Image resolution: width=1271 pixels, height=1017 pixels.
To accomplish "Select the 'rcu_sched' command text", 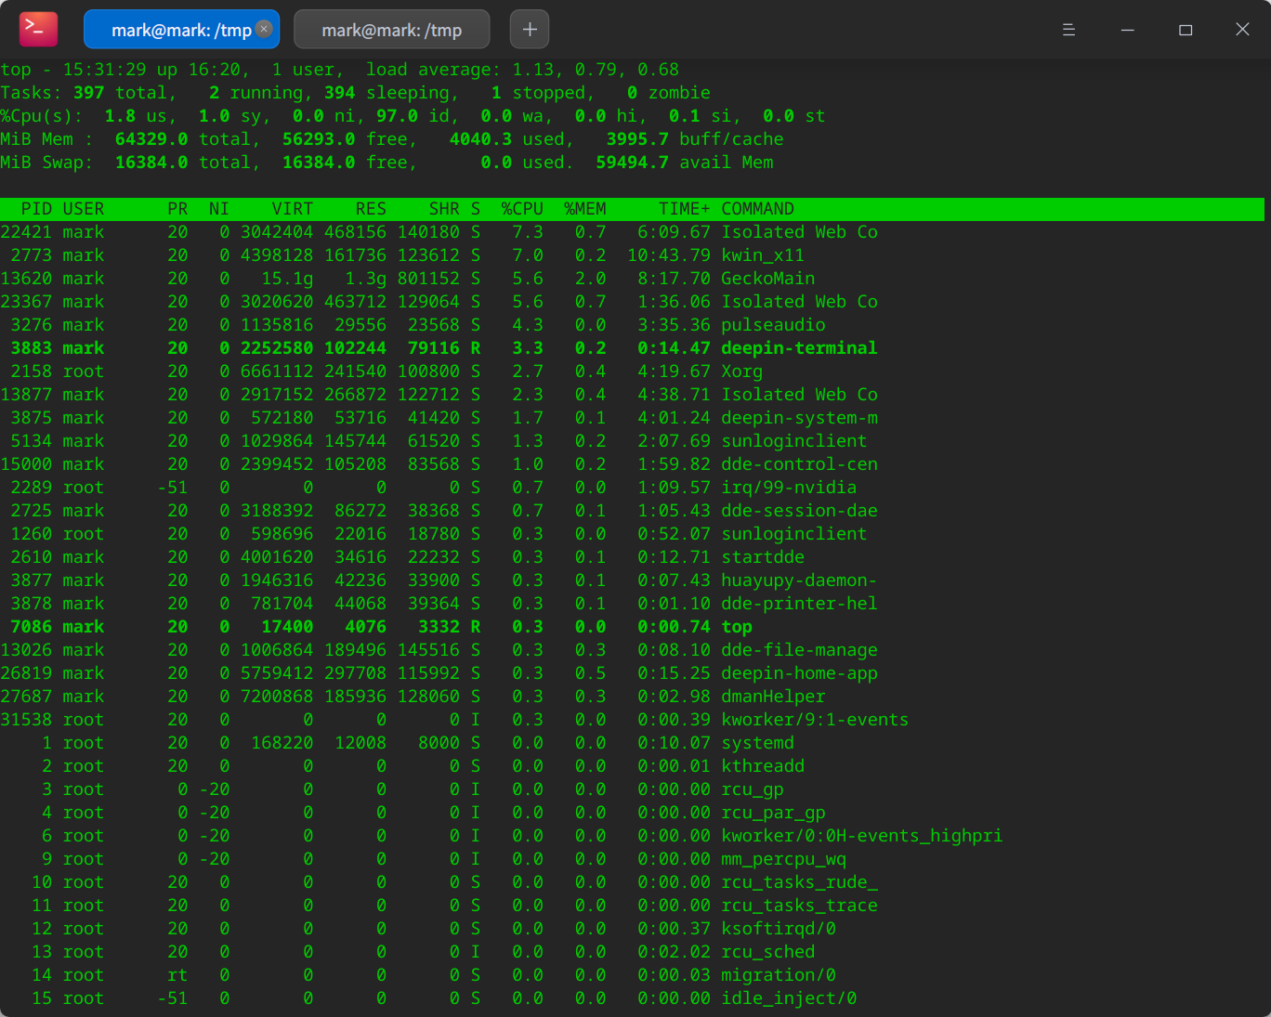I will pyautogui.click(x=768, y=952).
